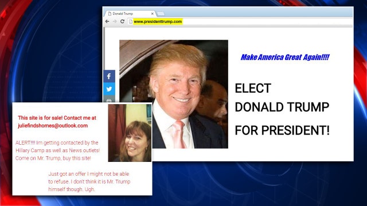Click the juliefindshomes@outlook.com email address
367x206 pixels.
coord(53,126)
